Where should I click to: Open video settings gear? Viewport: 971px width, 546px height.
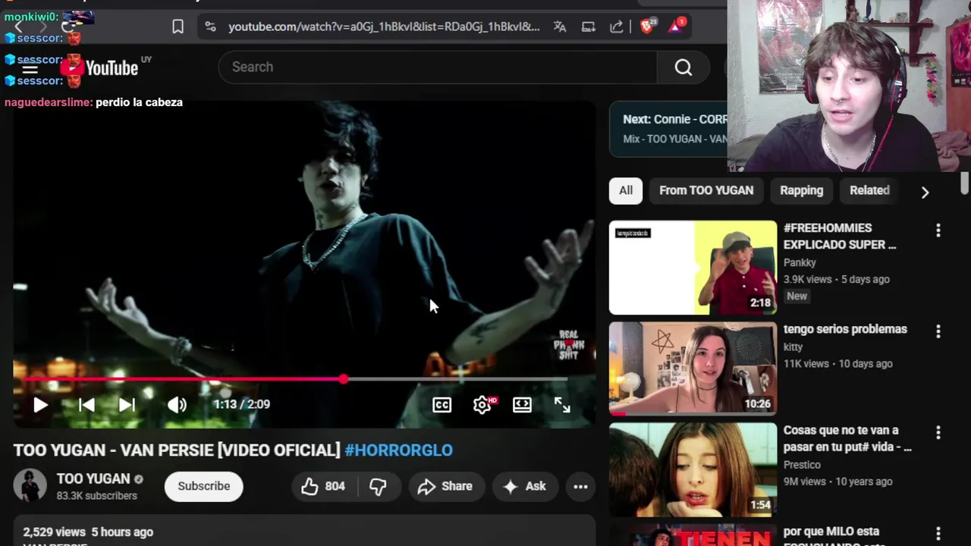482,405
